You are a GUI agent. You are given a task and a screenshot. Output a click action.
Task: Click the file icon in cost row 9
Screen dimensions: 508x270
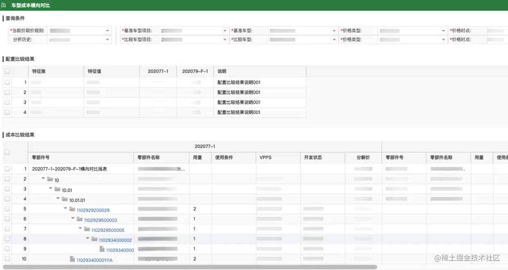click(x=102, y=249)
